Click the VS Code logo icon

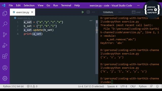click(4, 5)
